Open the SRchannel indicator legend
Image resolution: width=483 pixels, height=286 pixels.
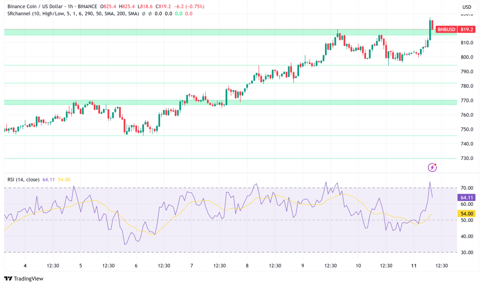point(73,14)
